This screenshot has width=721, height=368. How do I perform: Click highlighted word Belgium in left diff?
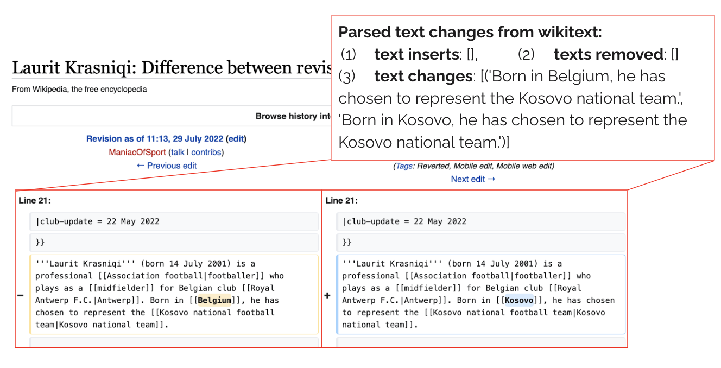[214, 300]
